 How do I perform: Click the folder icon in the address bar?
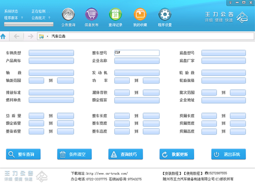point(41,36)
